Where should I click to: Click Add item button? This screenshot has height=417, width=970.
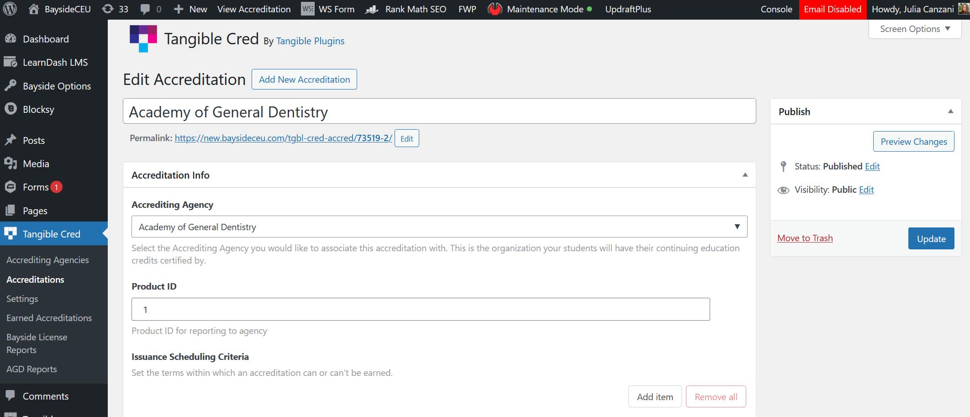click(654, 397)
